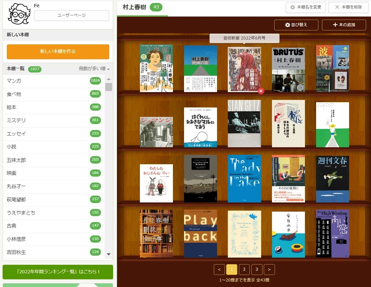Open the 週刊文春 magazine cover
The height and width of the screenshot is (287, 371).
(333, 179)
